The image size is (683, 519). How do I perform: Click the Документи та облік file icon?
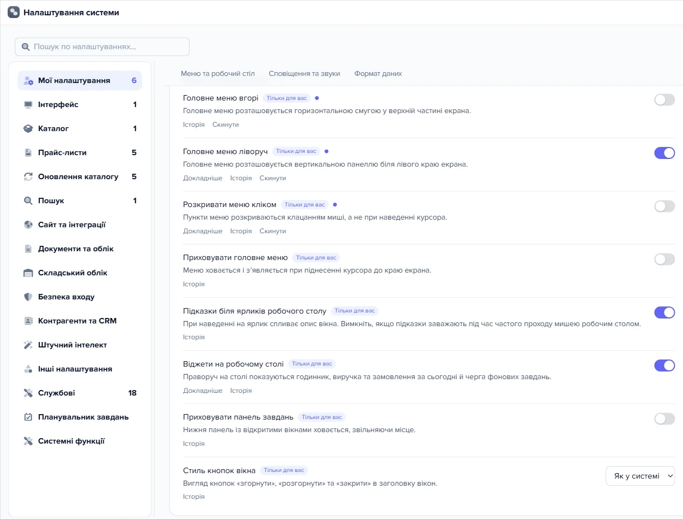28,249
